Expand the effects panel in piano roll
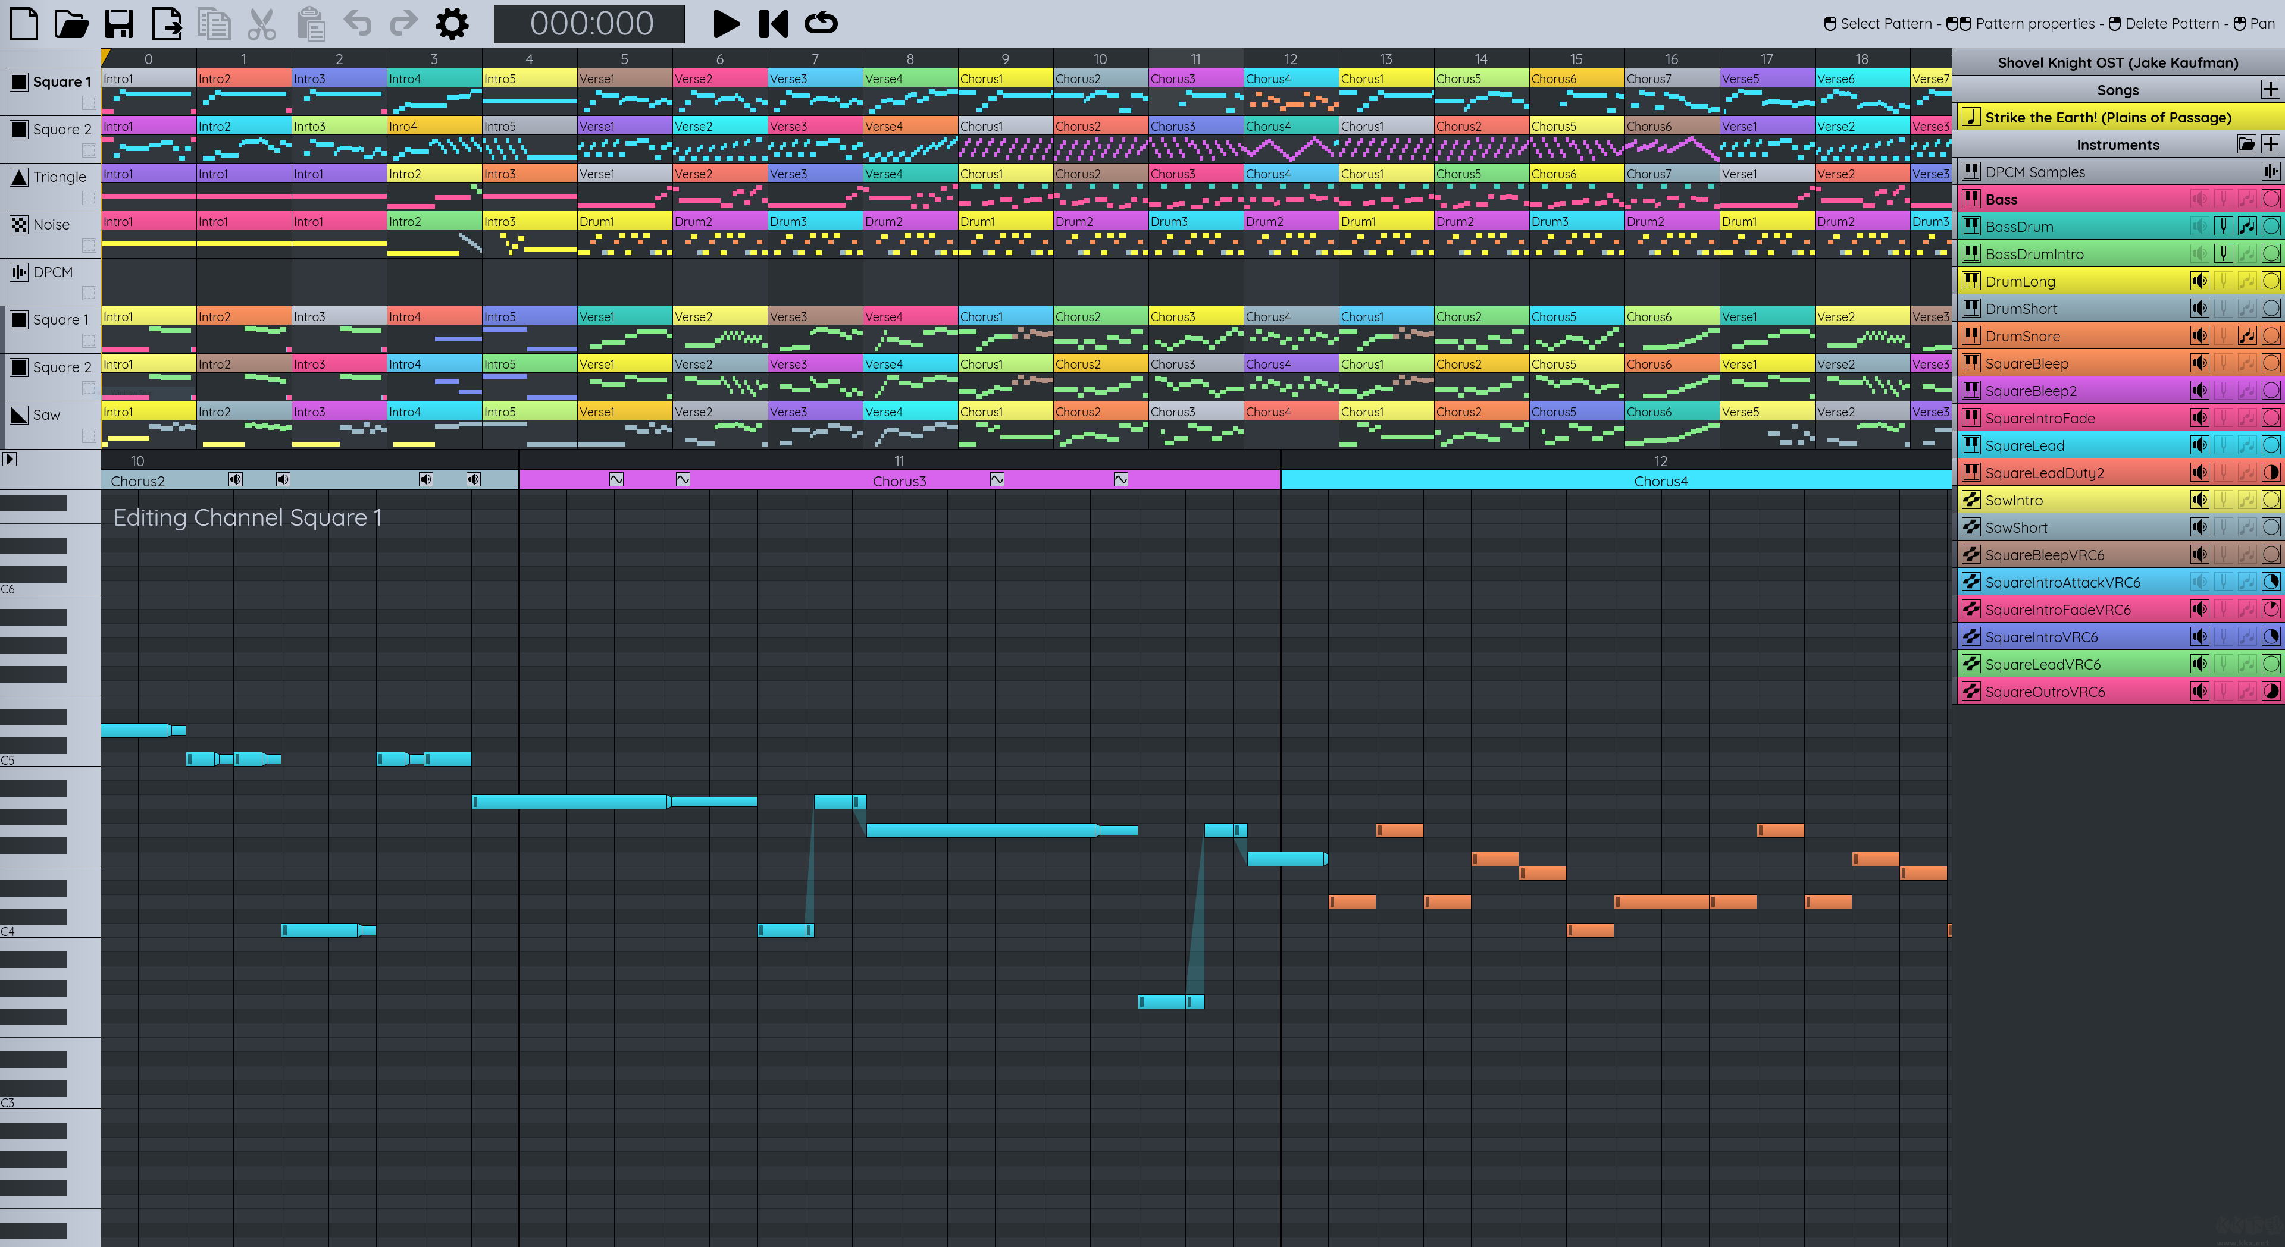Image resolution: width=2285 pixels, height=1247 pixels. pyautogui.click(x=9, y=459)
